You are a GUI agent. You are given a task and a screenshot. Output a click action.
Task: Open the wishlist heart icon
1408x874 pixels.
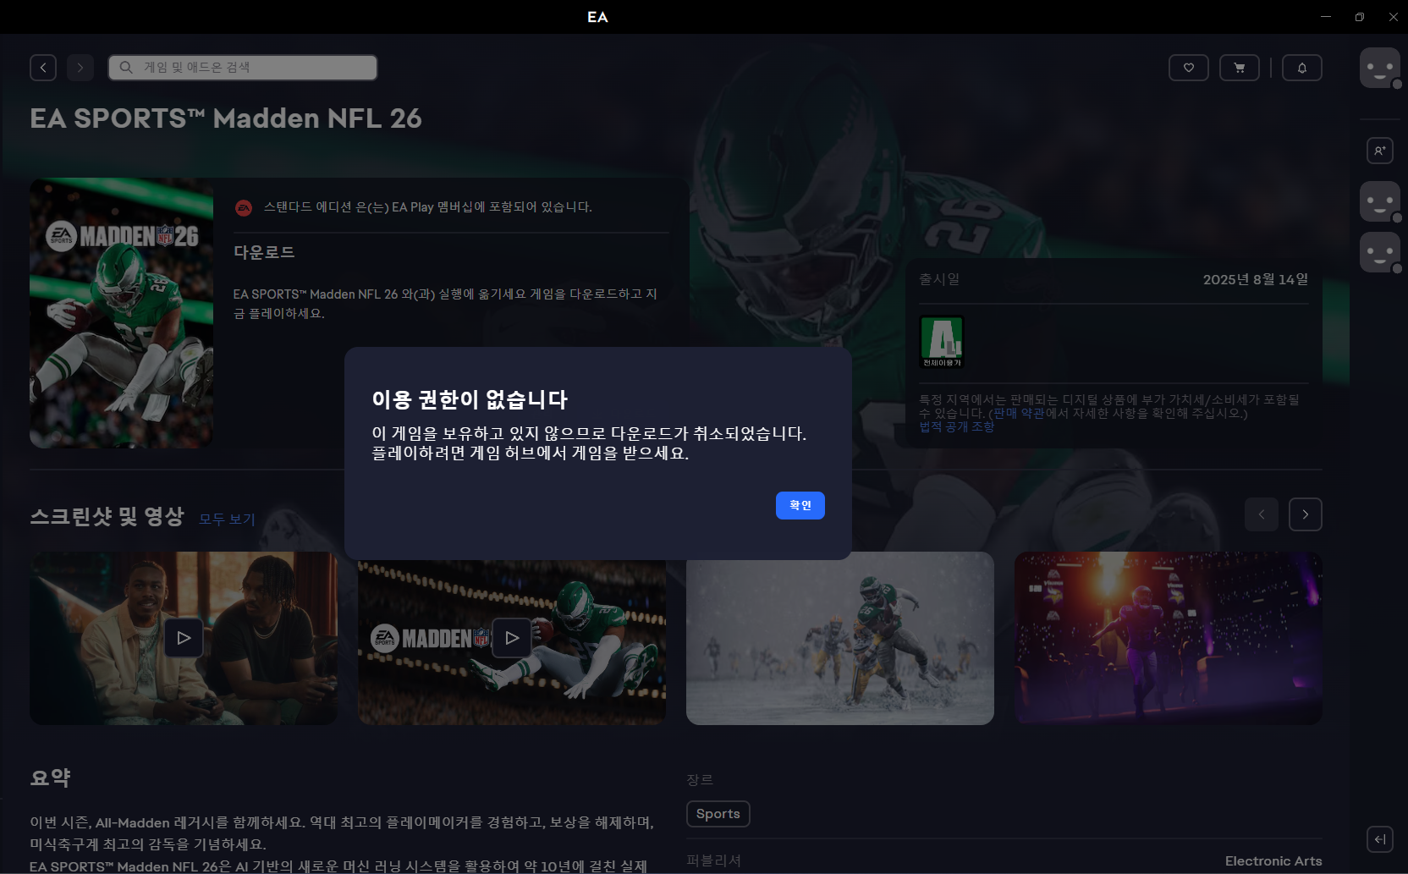pos(1189,68)
